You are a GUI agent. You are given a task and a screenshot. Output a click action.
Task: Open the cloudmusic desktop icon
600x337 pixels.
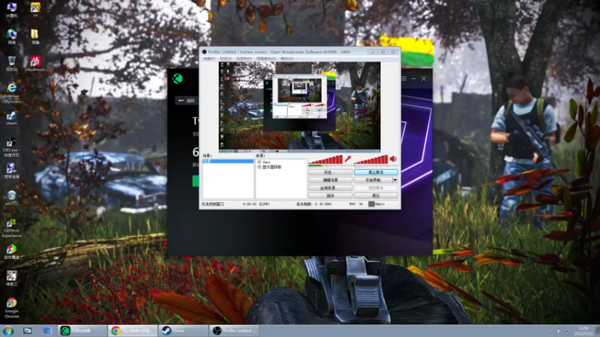pos(35,64)
